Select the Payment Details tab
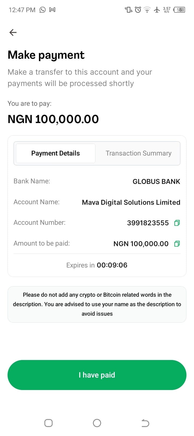This screenshot has height=436, width=194. pos(56,153)
